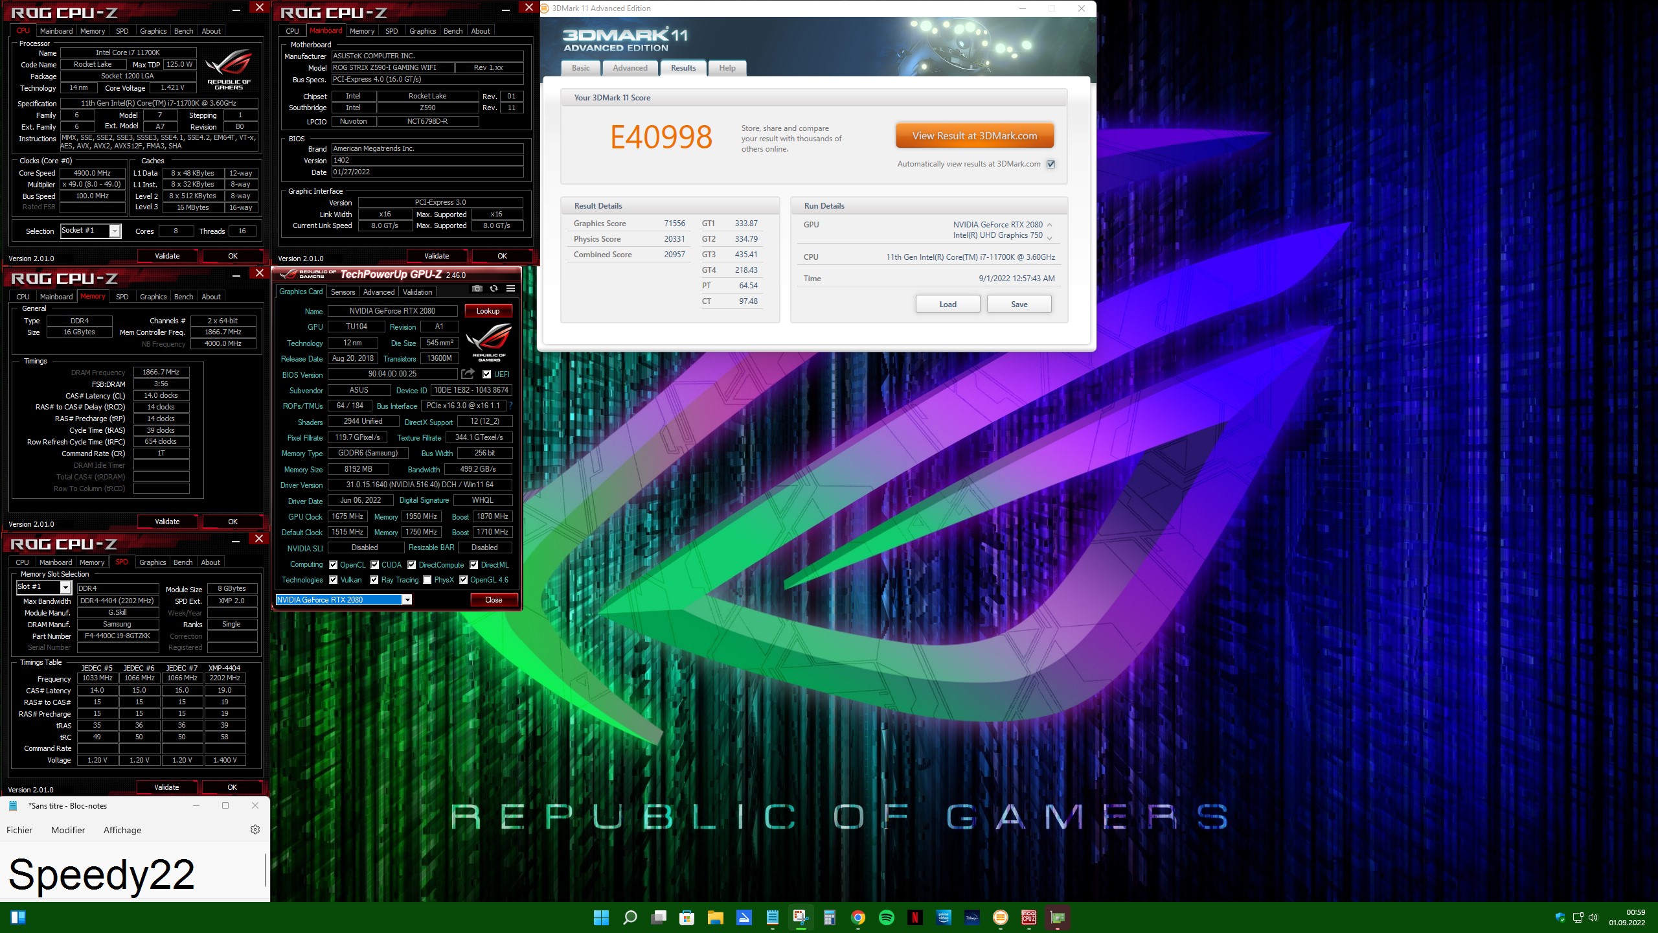Open File Explorer from taskbar
Image resolution: width=1658 pixels, height=933 pixels.
coord(715,917)
